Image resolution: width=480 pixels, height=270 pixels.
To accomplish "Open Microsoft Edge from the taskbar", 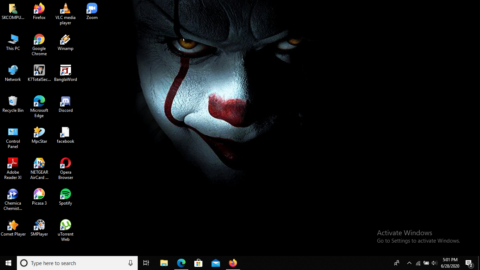I will tap(181, 263).
